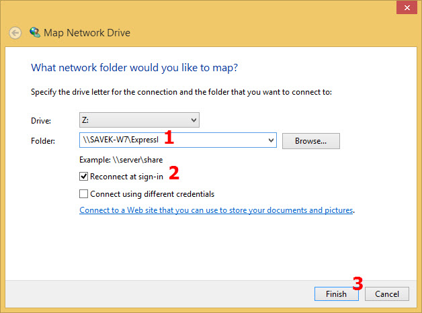Open the Connect to a Web site link
This screenshot has height=313, width=422.
click(216, 210)
